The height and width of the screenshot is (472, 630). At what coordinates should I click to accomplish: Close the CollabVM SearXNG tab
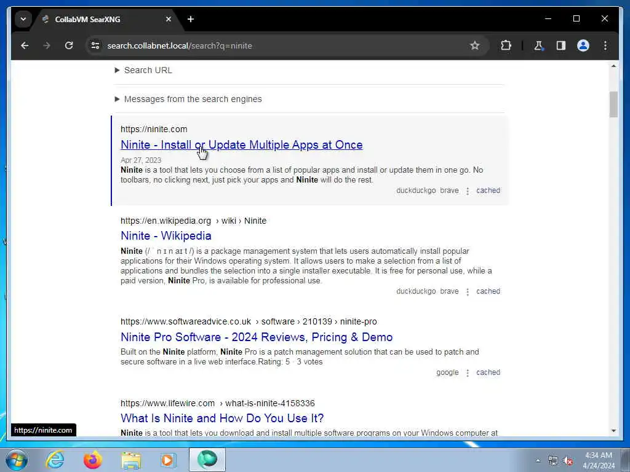[x=169, y=19]
